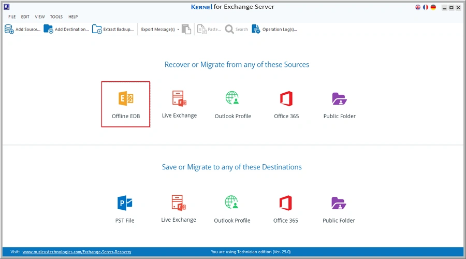
Task: Maximize the Kernel window
Action: point(451,7)
